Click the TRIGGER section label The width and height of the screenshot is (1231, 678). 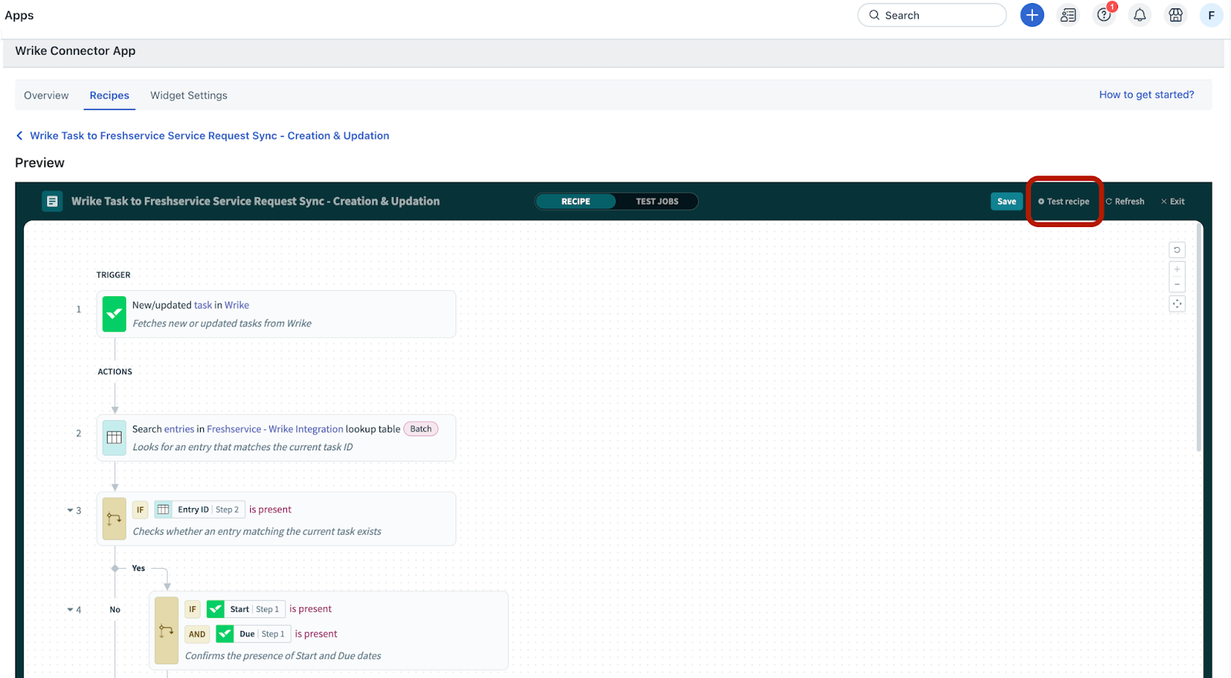[x=113, y=275]
